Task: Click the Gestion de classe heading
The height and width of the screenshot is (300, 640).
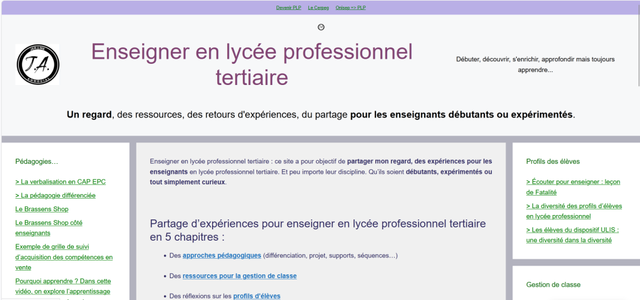Action: tap(554, 284)
